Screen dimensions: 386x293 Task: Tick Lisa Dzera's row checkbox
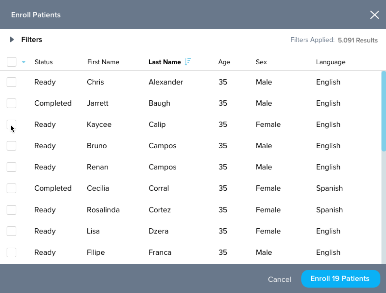(x=12, y=231)
